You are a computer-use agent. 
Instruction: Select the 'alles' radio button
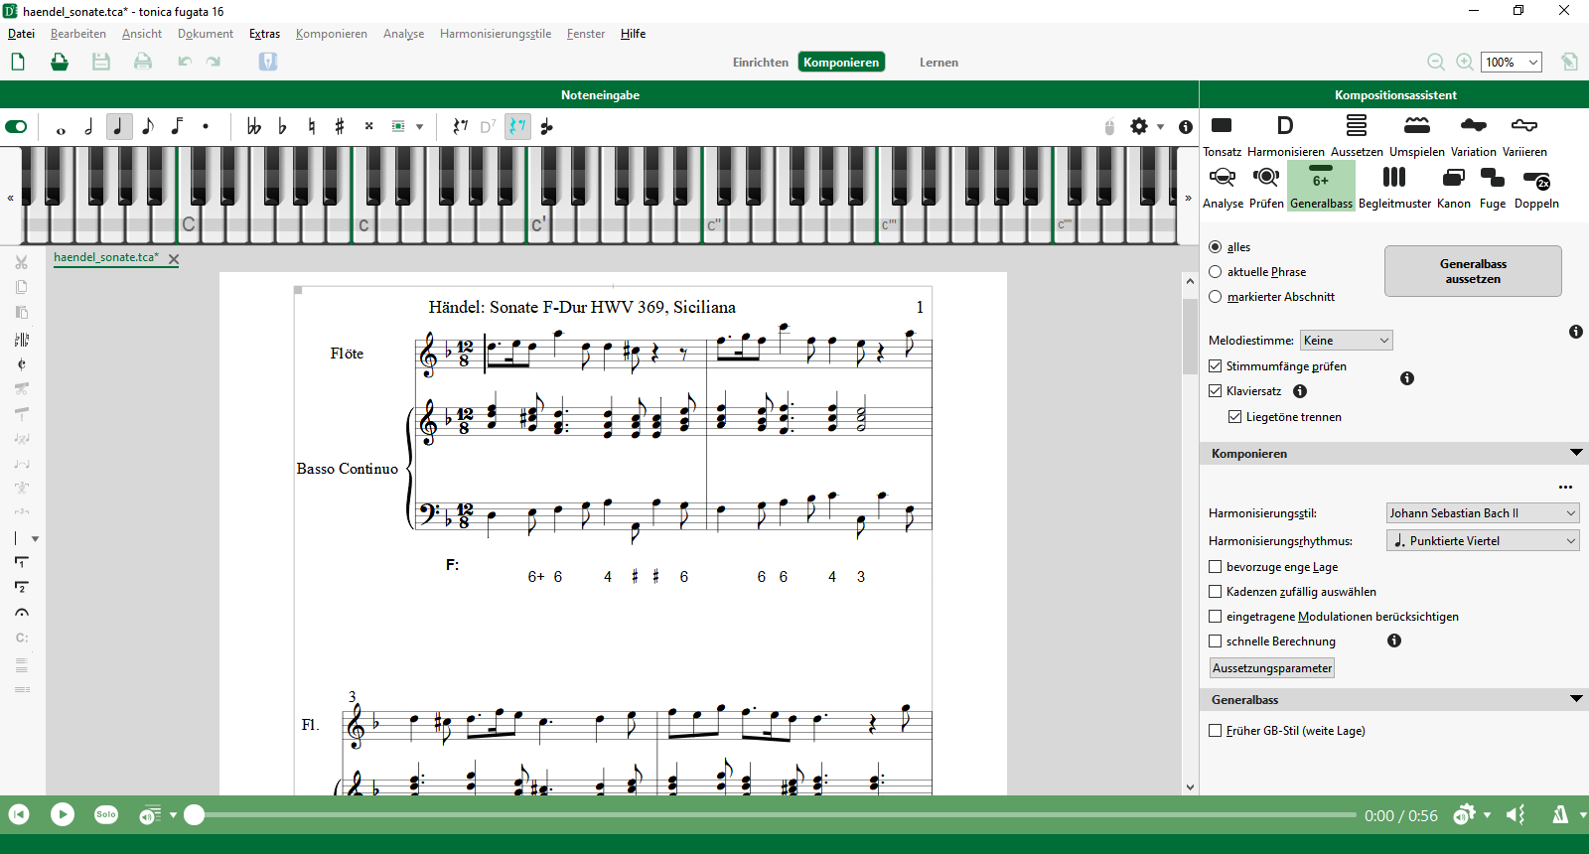coord(1215,247)
